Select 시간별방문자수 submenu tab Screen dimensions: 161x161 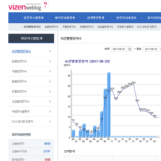pyautogui.click(x=31, y=27)
